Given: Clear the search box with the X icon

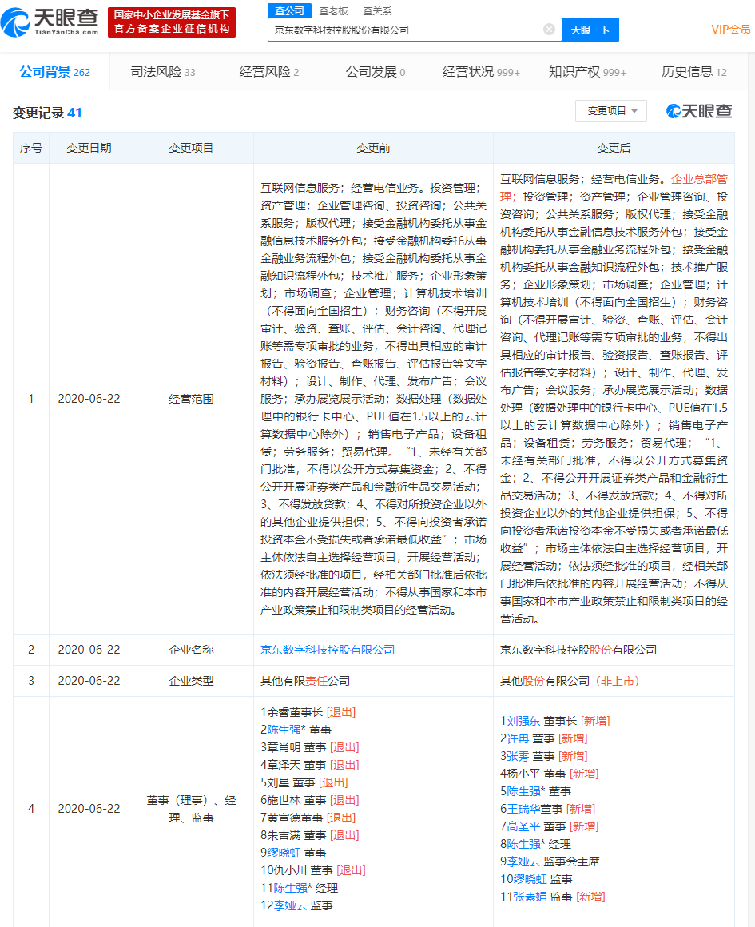Looking at the screenshot, I should coord(549,30).
